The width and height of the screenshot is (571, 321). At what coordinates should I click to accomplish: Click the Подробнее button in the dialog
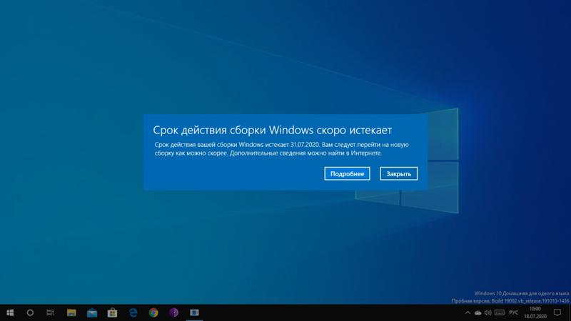(347, 173)
